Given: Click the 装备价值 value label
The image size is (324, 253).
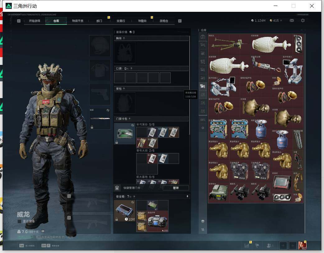Looking at the screenshot, I should click(122, 32).
